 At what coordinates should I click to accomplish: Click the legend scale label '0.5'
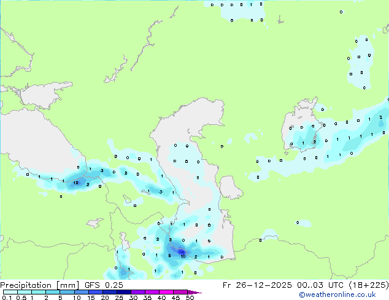coord(21,298)
